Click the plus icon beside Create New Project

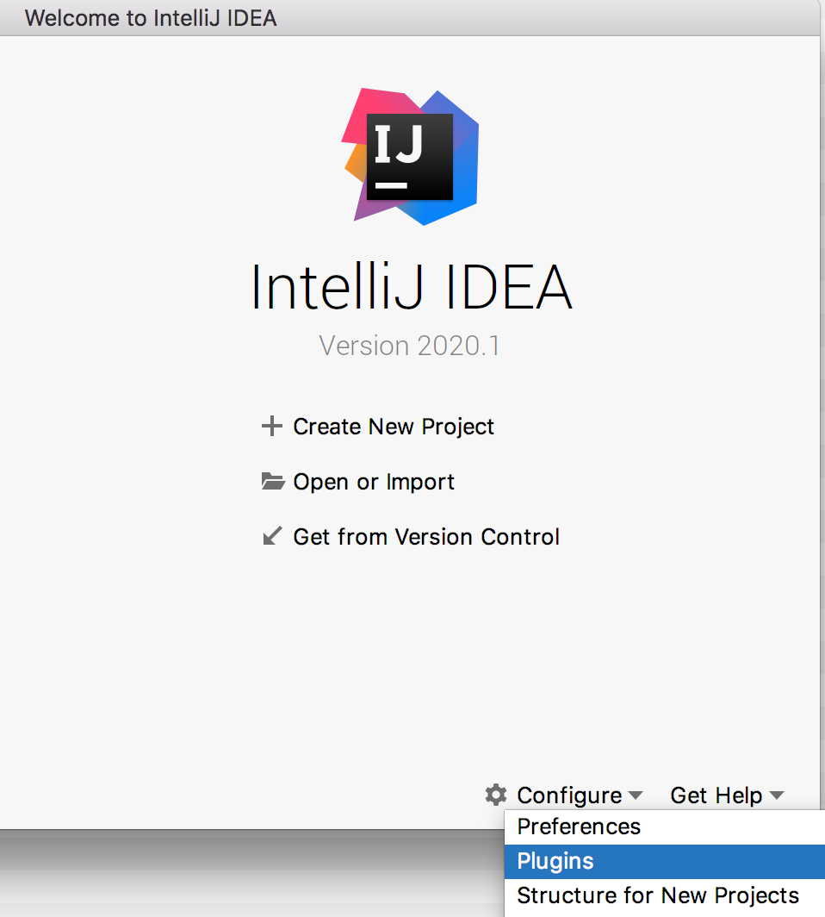272,427
